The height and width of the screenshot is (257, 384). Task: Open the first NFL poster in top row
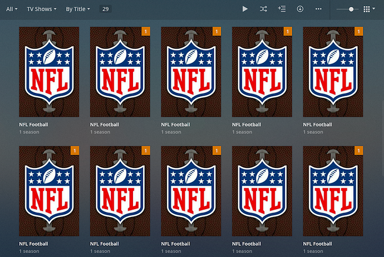pyautogui.click(x=49, y=72)
